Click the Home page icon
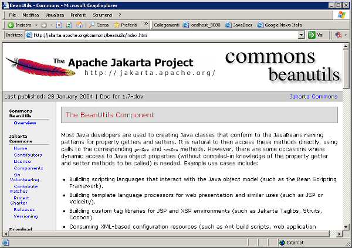This screenshot has width=352, height=248. click(79, 25)
